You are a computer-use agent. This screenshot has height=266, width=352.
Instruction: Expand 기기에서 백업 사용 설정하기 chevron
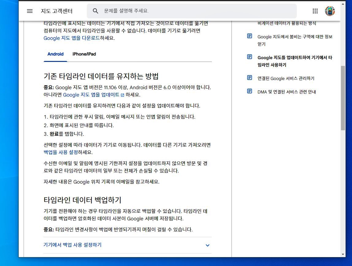pos(207,245)
